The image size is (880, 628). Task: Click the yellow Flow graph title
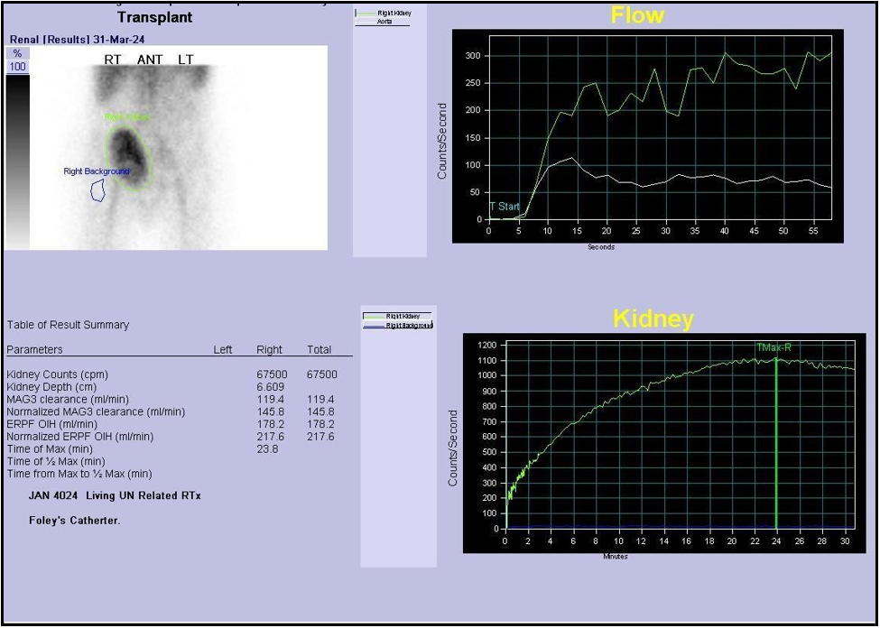[x=636, y=15]
